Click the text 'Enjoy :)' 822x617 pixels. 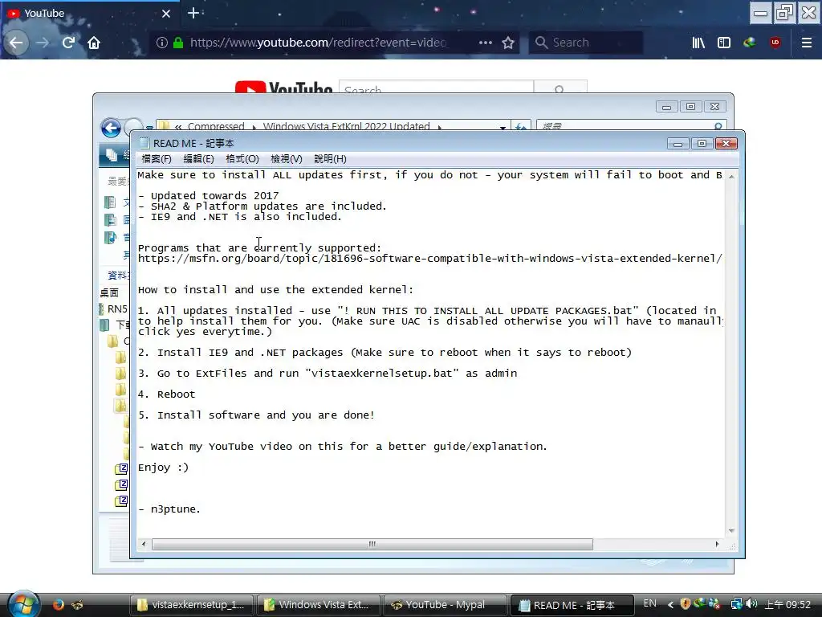pos(163,468)
